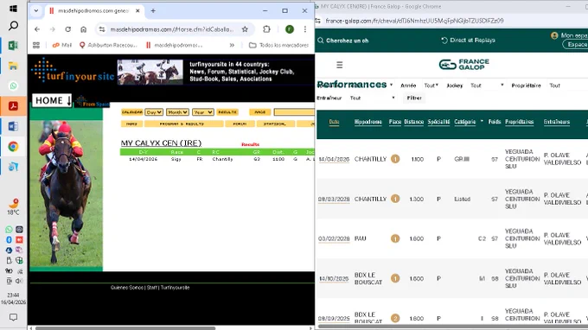Open the Chrome extensions puzzle icon

pos(266,29)
